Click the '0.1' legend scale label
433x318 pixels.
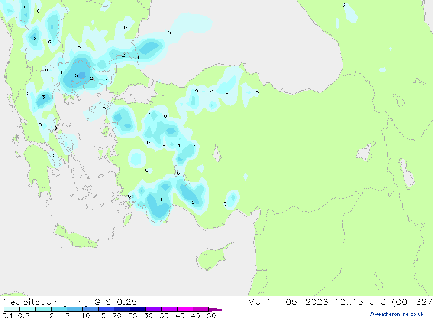(x=7, y=315)
